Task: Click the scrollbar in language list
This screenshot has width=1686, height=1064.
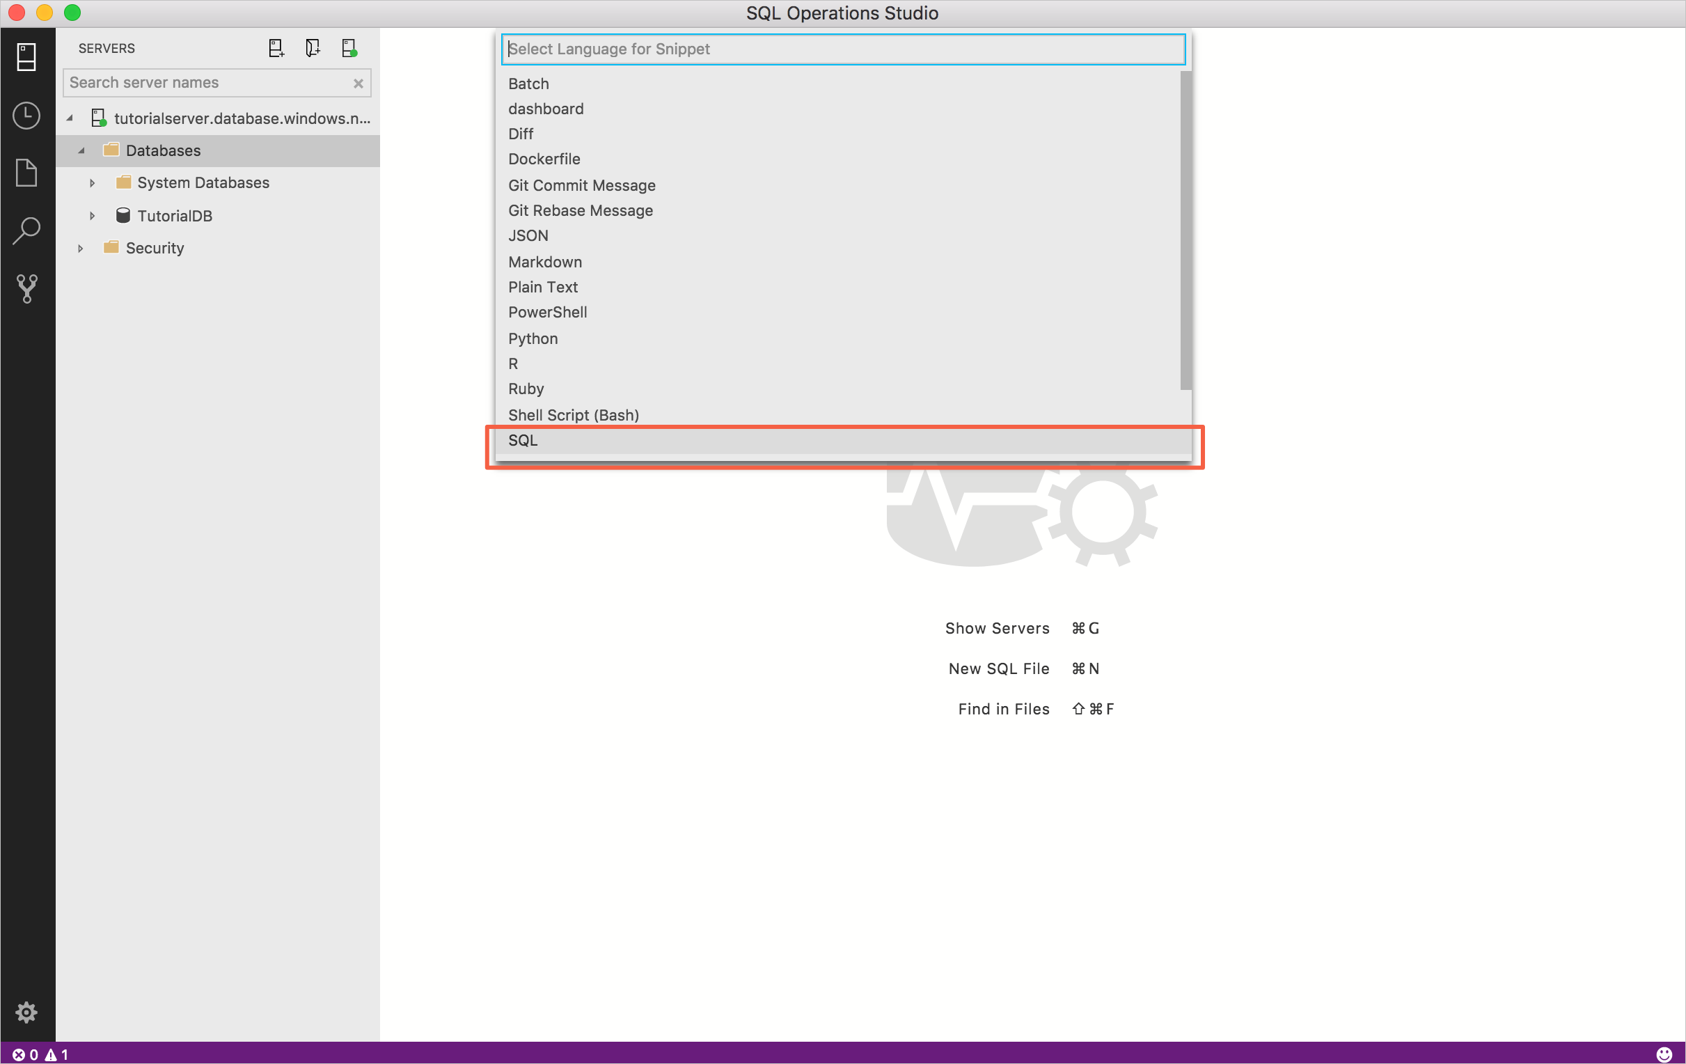Action: (x=1185, y=240)
